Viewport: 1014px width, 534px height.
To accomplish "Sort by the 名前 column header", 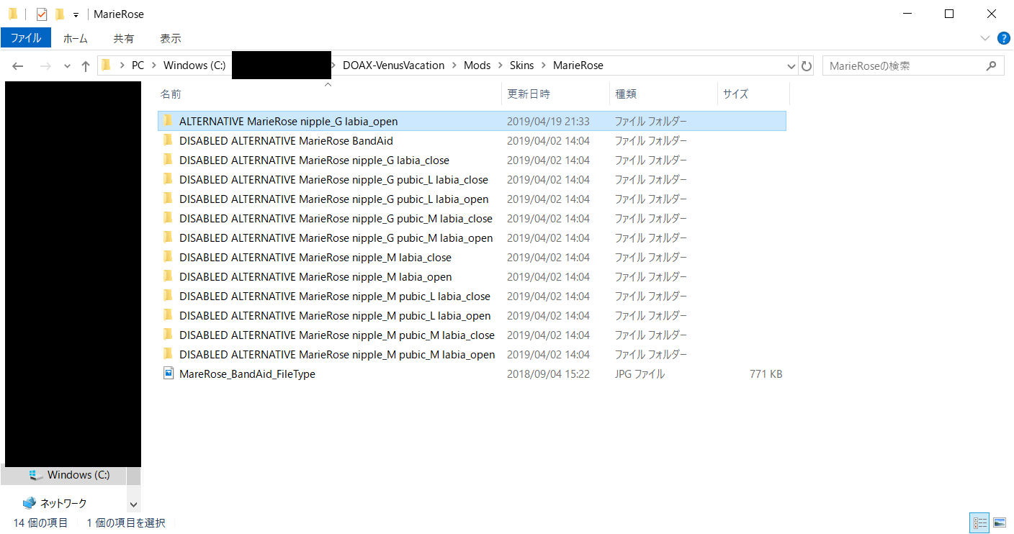I will coord(329,94).
